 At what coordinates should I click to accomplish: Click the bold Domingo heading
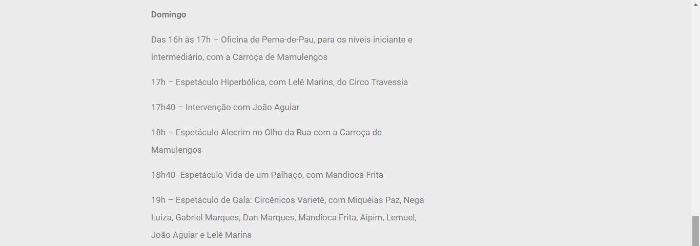pyautogui.click(x=169, y=14)
